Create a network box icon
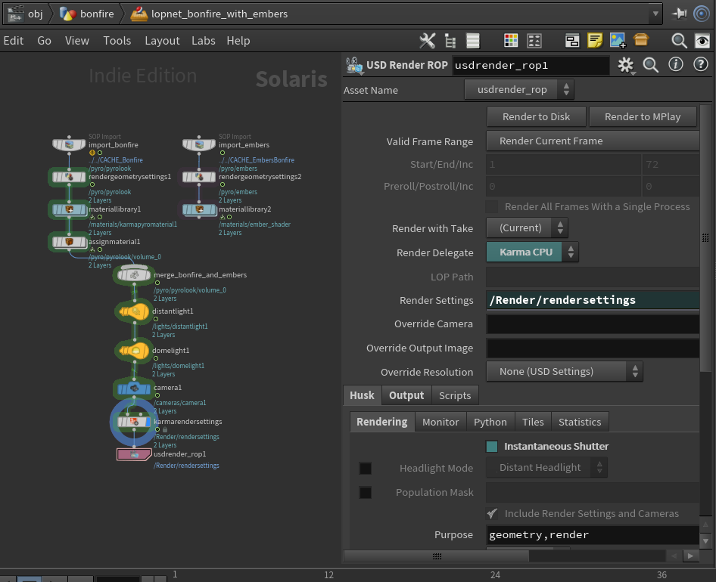 (571, 41)
